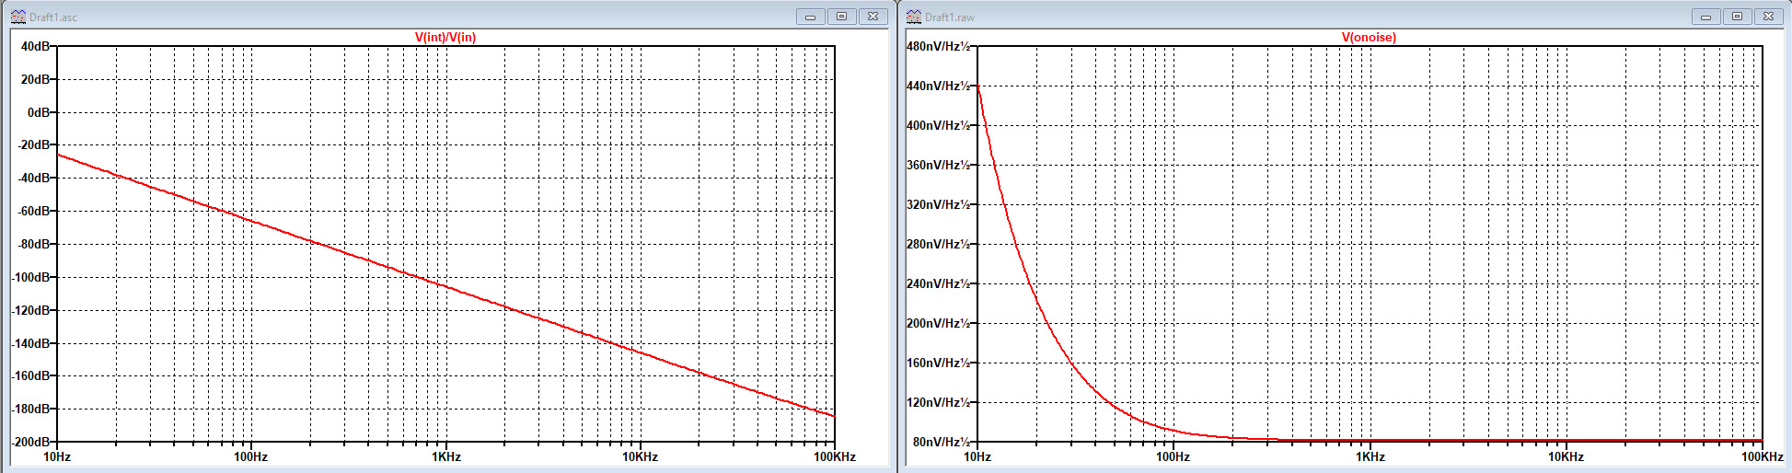
Task: Click the red gain trace in Draft1.asc
Action: coord(446,285)
